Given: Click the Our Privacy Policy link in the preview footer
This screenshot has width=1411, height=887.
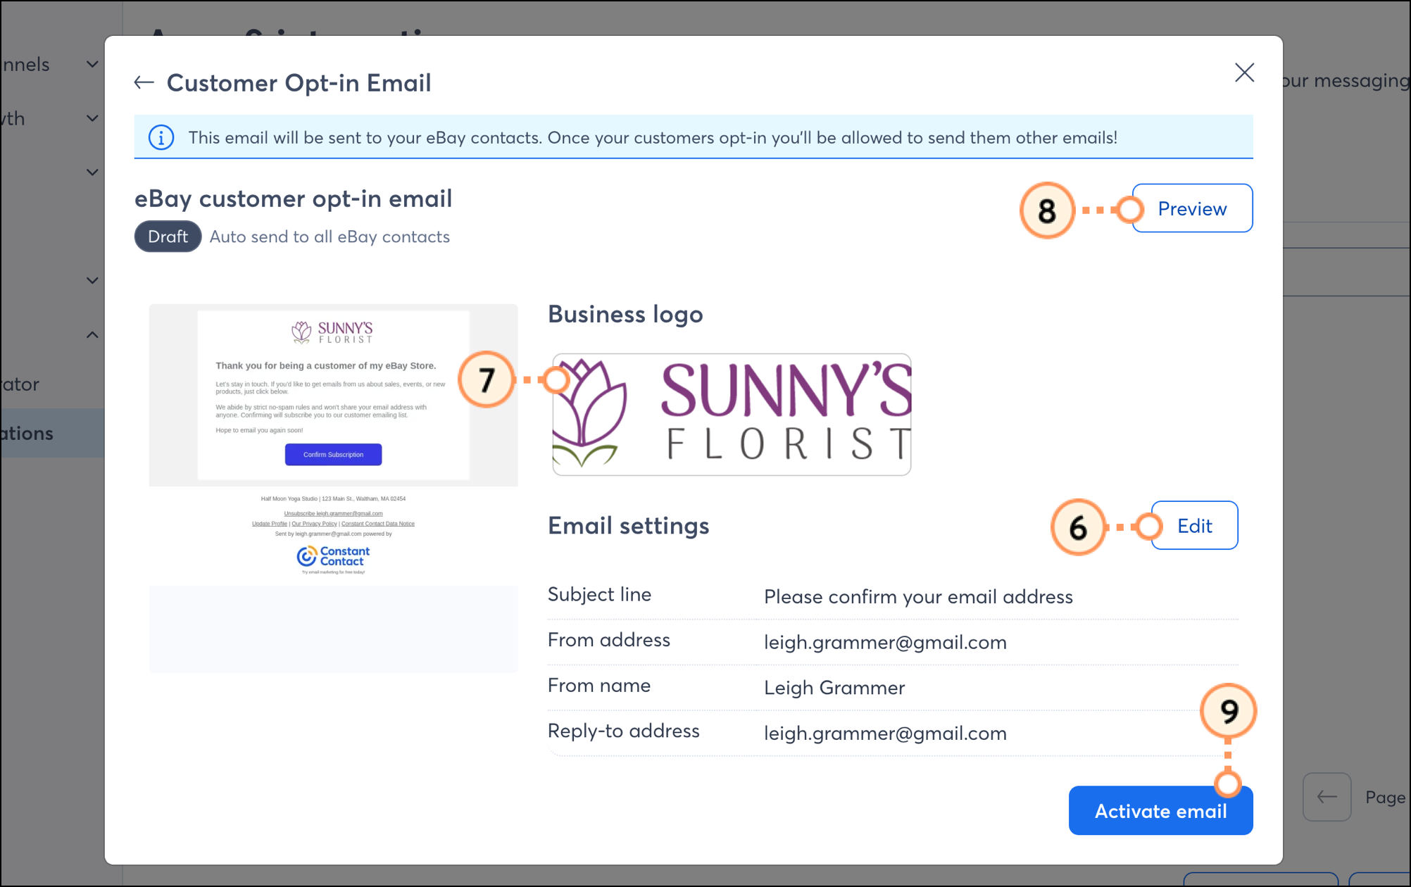Looking at the screenshot, I should pos(314,524).
